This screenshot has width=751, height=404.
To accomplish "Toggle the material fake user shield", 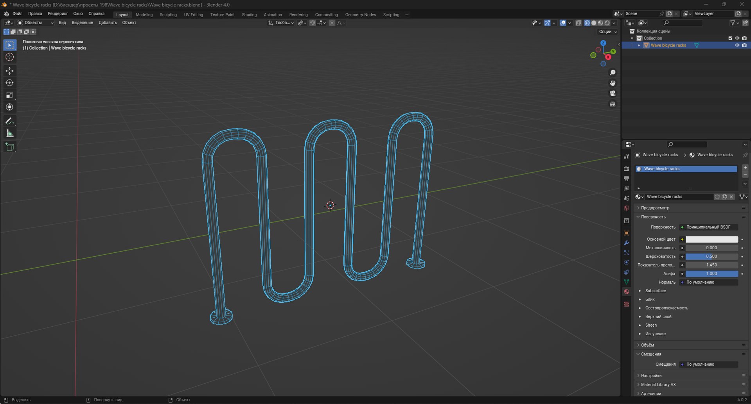I will click(x=717, y=197).
